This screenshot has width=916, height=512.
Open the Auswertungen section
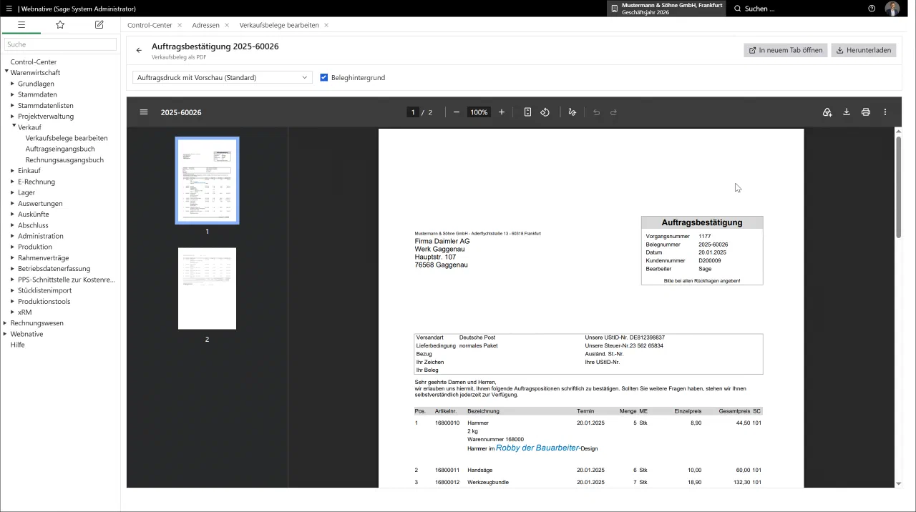pyautogui.click(x=40, y=204)
